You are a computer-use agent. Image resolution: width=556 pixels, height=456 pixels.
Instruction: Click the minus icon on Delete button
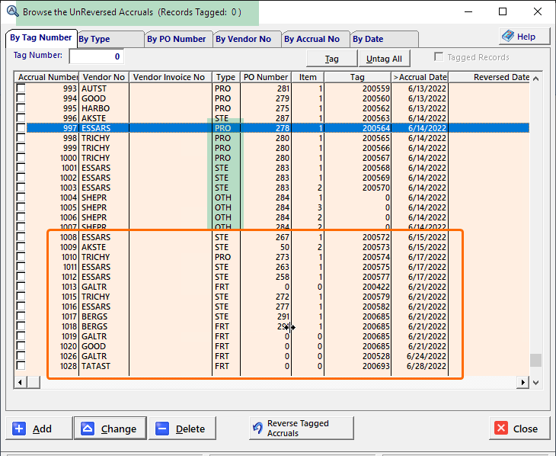pyautogui.click(x=162, y=429)
